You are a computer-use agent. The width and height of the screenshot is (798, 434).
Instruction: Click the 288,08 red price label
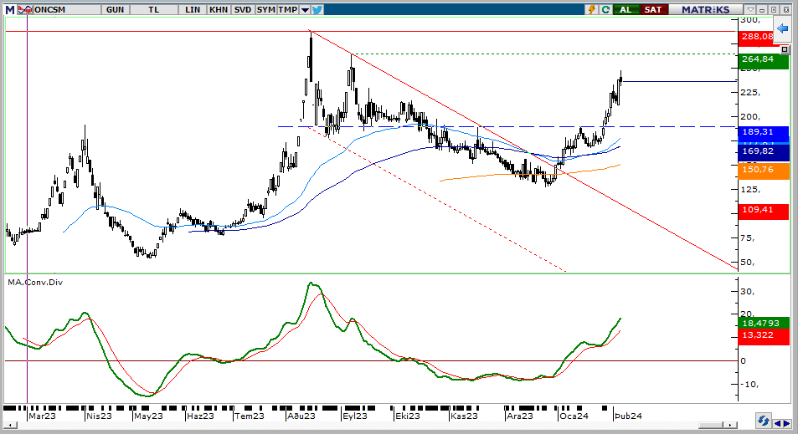pos(757,37)
